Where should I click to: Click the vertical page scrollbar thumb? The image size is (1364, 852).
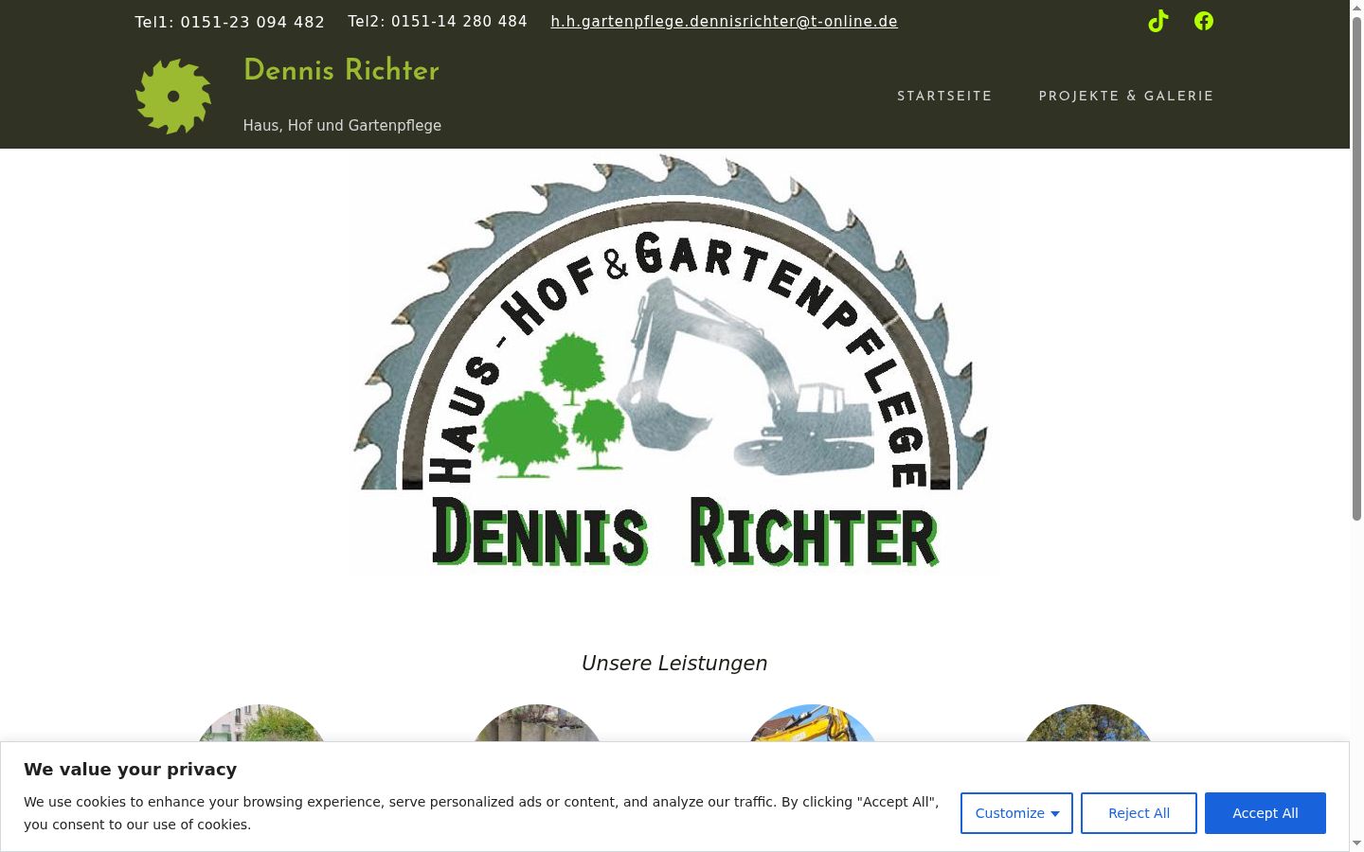click(x=1356, y=268)
